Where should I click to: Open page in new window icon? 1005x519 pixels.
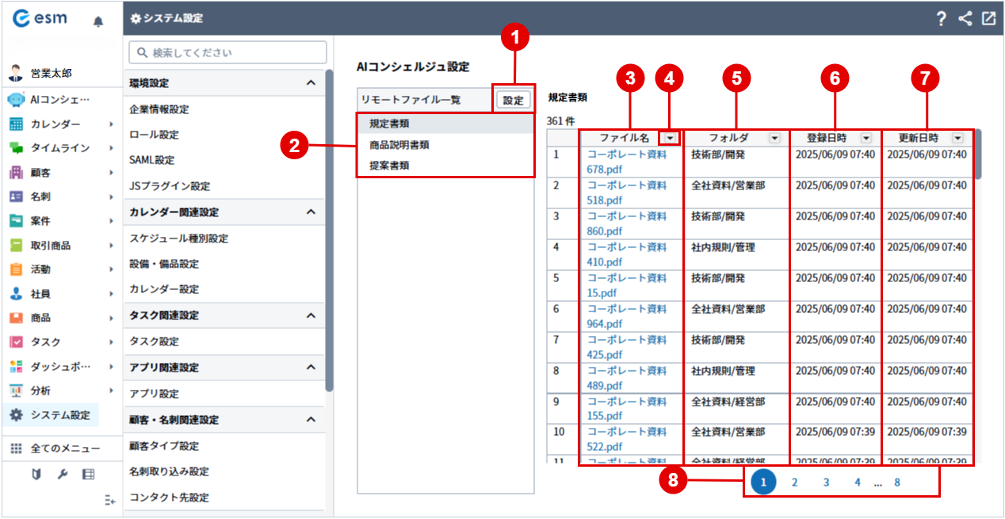[988, 19]
